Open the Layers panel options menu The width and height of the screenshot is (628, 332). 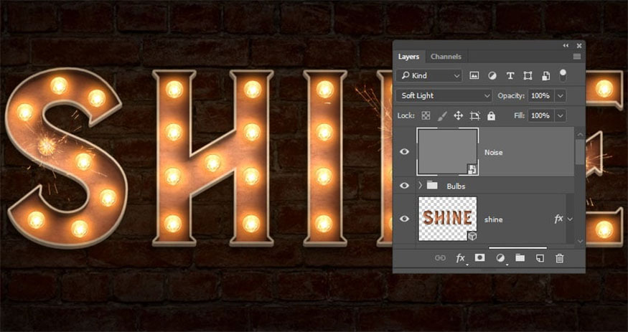click(577, 57)
